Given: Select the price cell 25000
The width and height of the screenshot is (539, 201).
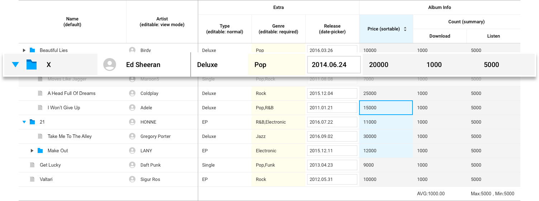Looking at the screenshot, I should pos(386,94).
